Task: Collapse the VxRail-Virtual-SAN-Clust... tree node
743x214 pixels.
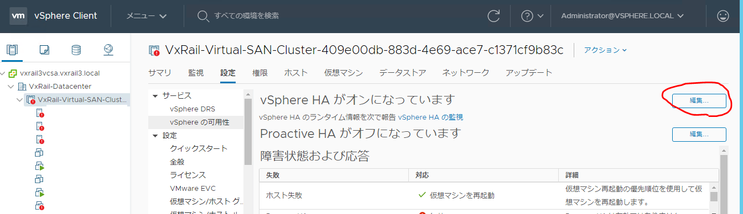Action: (x=20, y=100)
